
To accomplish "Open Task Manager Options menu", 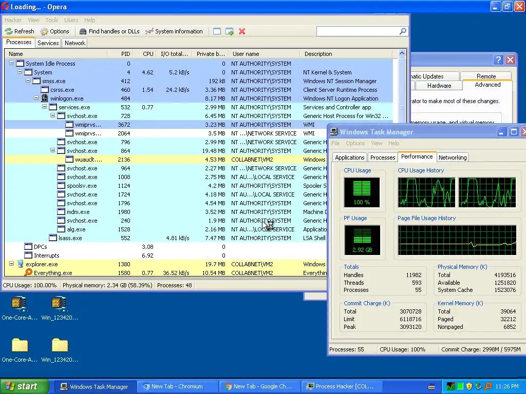I will (x=355, y=143).
